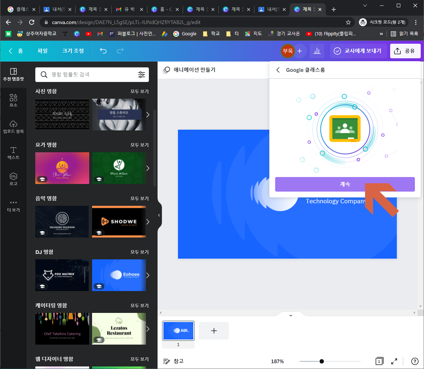Image resolution: width=424 pixels, height=369 pixels.
Task: Open the Chrome three-dot menu
Action: [x=416, y=22]
